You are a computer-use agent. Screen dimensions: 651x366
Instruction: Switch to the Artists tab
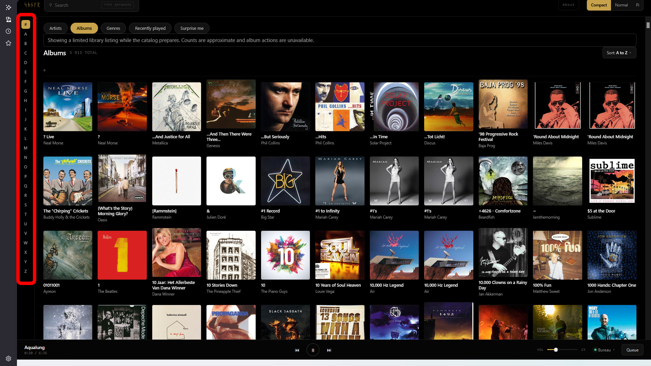pos(56,28)
